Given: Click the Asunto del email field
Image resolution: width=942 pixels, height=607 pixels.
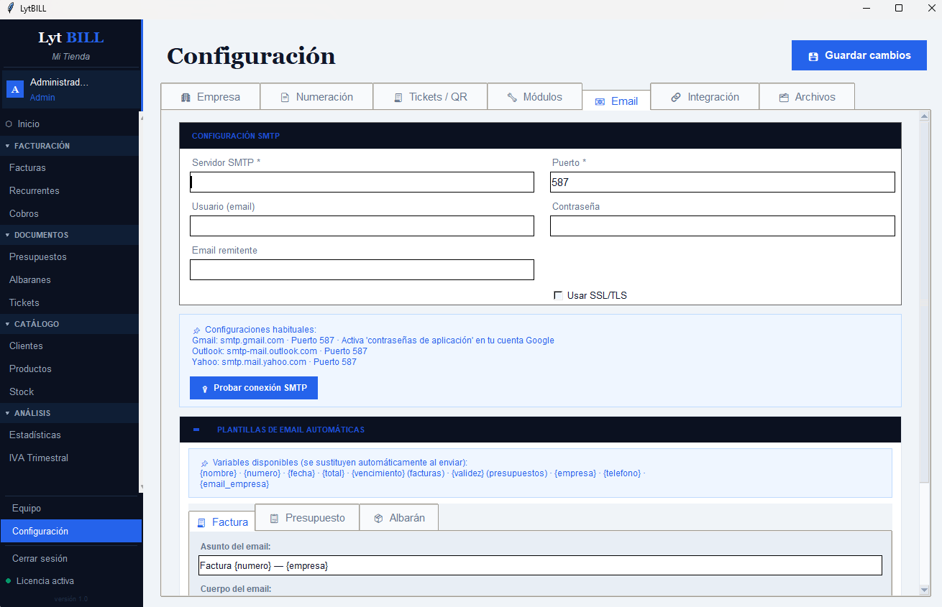Looking at the screenshot, I should click(x=540, y=565).
